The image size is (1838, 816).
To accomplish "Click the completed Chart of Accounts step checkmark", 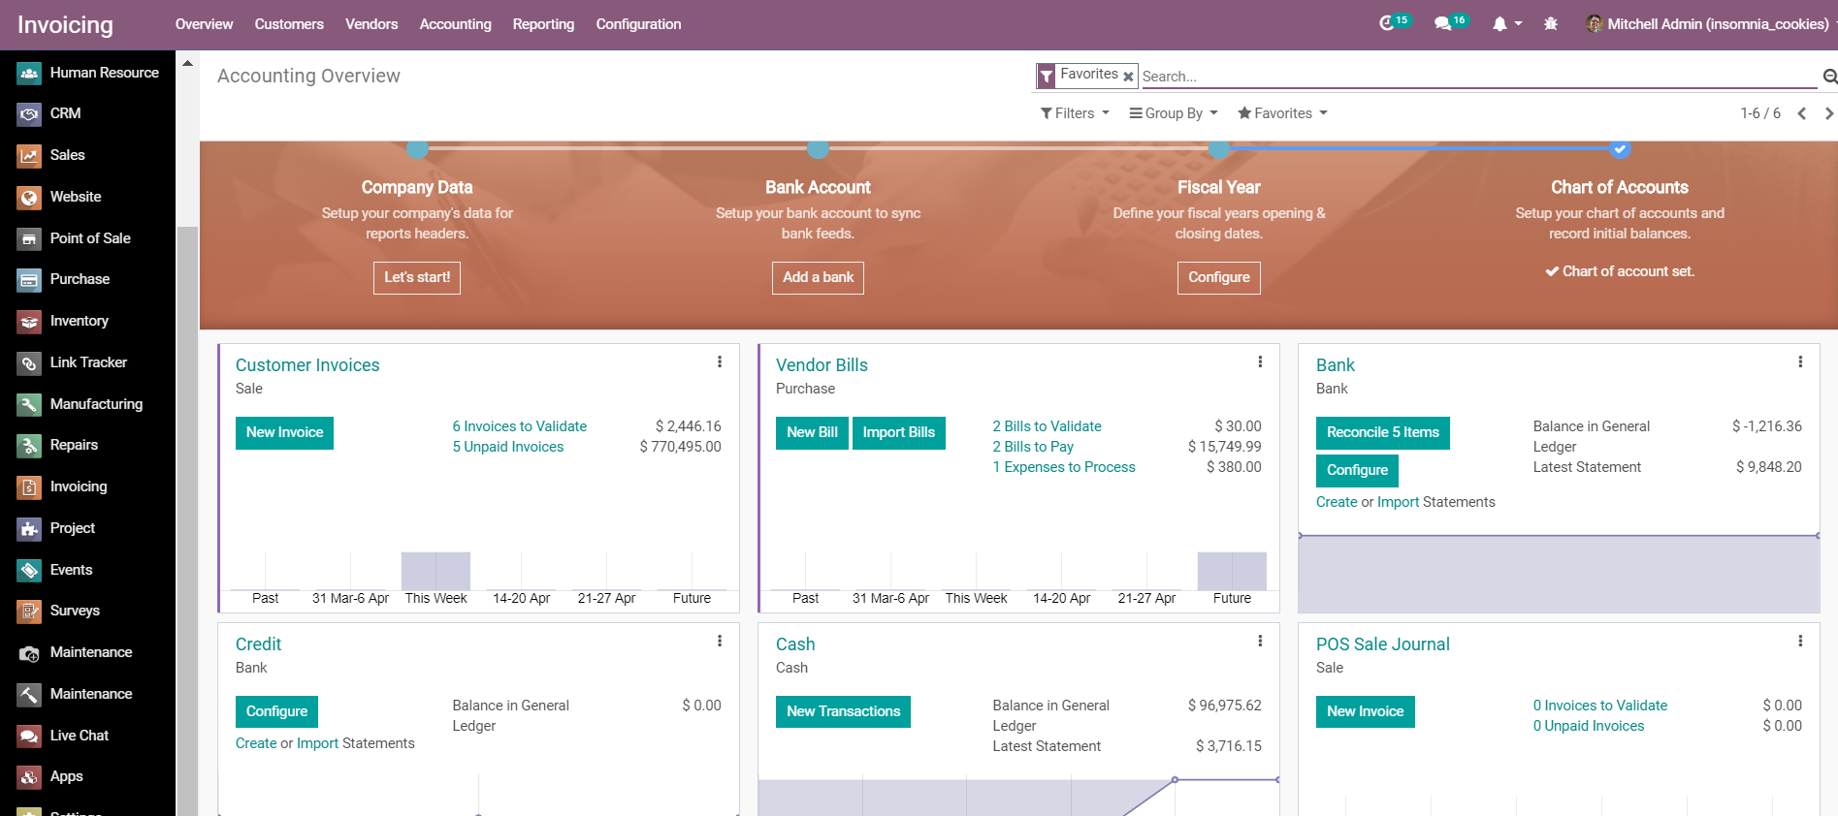I will 1620,149.
